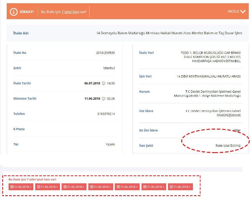Select the third 21.06.2018 cancellation notice

click(74, 187)
